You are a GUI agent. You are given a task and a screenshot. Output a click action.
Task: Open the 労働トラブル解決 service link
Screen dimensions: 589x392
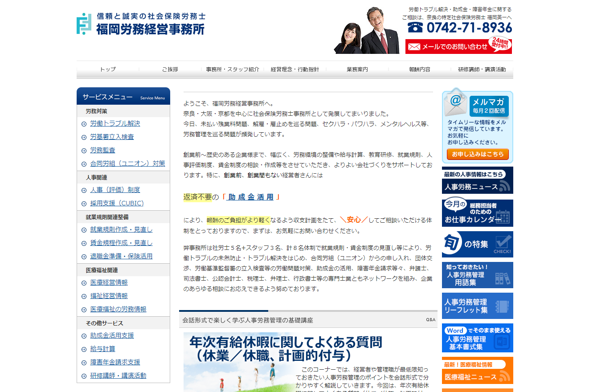[115, 123]
